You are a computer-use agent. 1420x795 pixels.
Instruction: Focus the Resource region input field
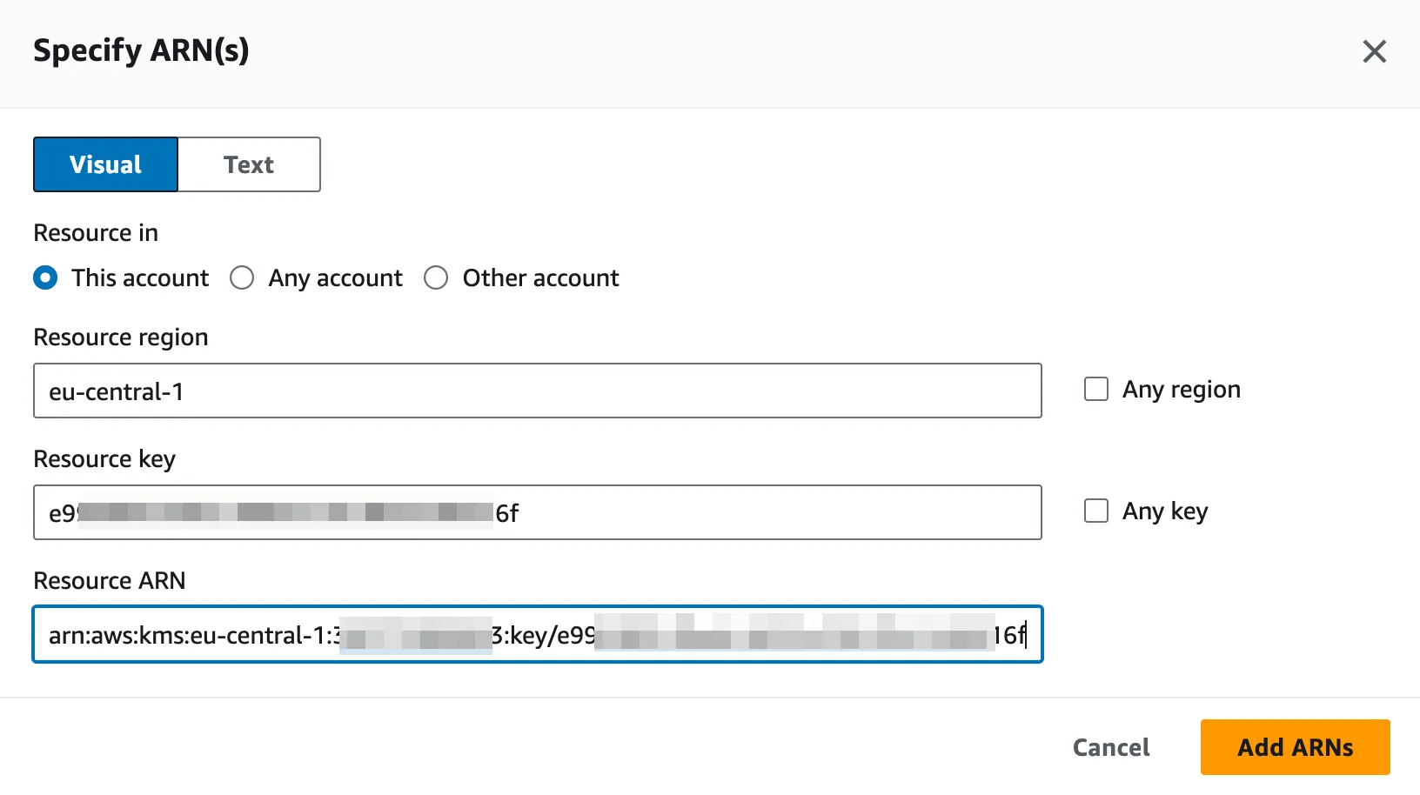pyautogui.click(x=537, y=391)
